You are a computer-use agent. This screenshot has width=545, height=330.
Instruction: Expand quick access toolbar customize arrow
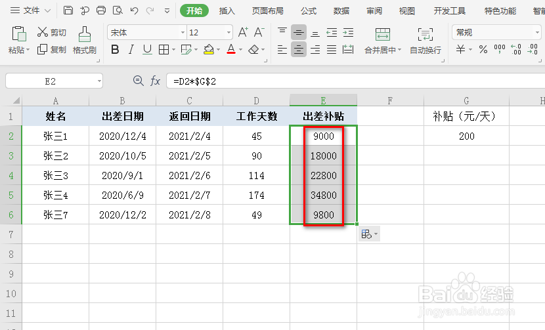167,10
